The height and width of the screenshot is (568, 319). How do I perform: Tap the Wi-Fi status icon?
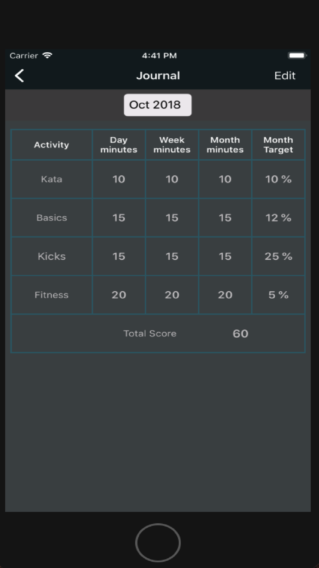tap(47, 55)
